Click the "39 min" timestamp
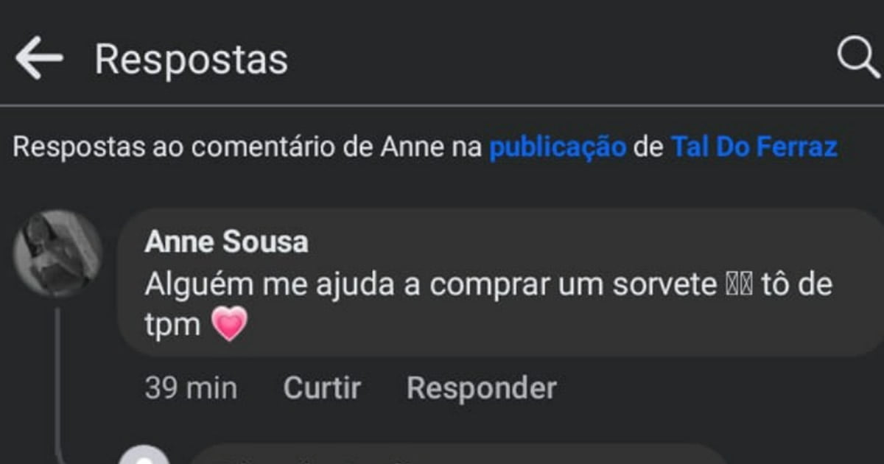The height and width of the screenshot is (464, 884). [191, 387]
